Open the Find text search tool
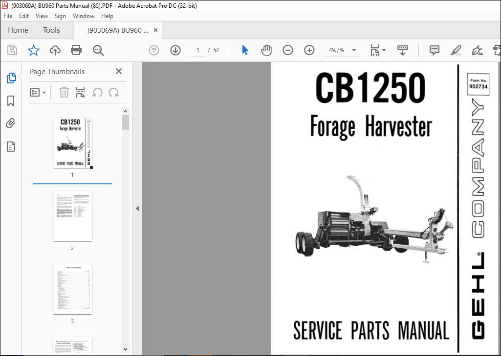501x356 pixels. [98, 50]
